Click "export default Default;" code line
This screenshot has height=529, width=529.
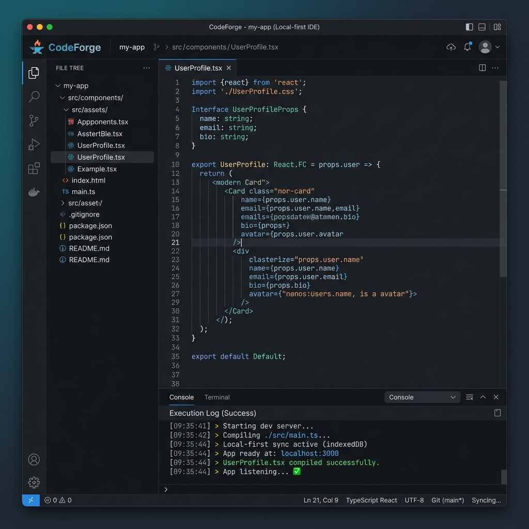[239, 356]
